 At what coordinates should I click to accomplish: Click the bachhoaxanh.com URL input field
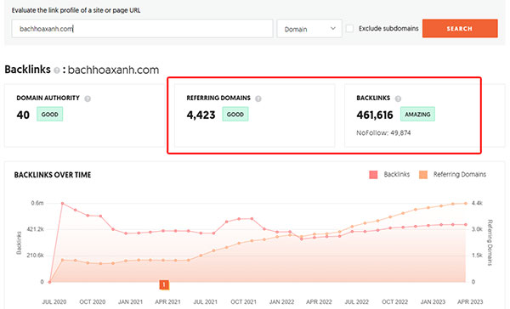pyautogui.click(x=142, y=29)
